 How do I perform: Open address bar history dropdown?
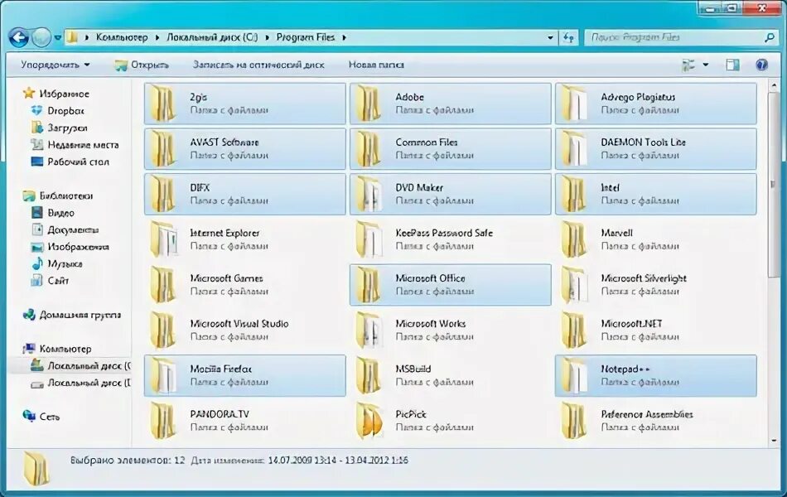coord(549,37)
